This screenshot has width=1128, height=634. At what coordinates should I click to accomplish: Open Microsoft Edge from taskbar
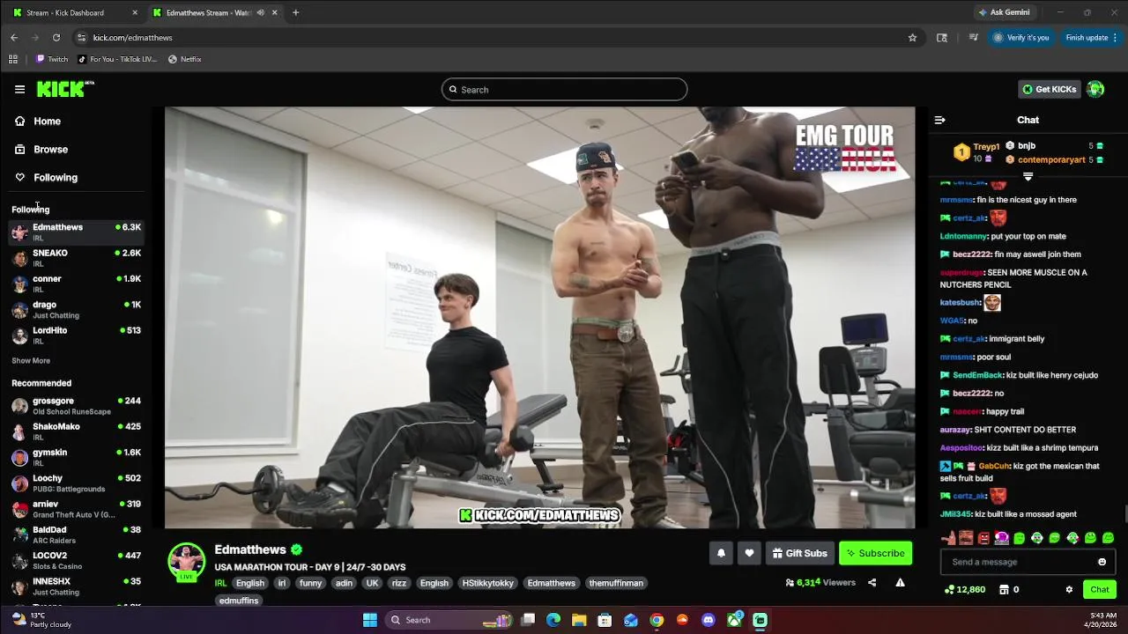[553, 620]
